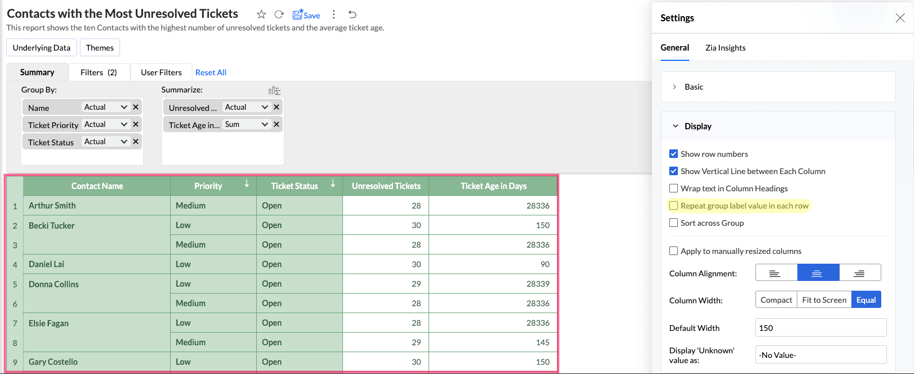Click the Reset All link
Image resolution: width=914 pixels, height=374 pixels.
click(x=211, y=72)
